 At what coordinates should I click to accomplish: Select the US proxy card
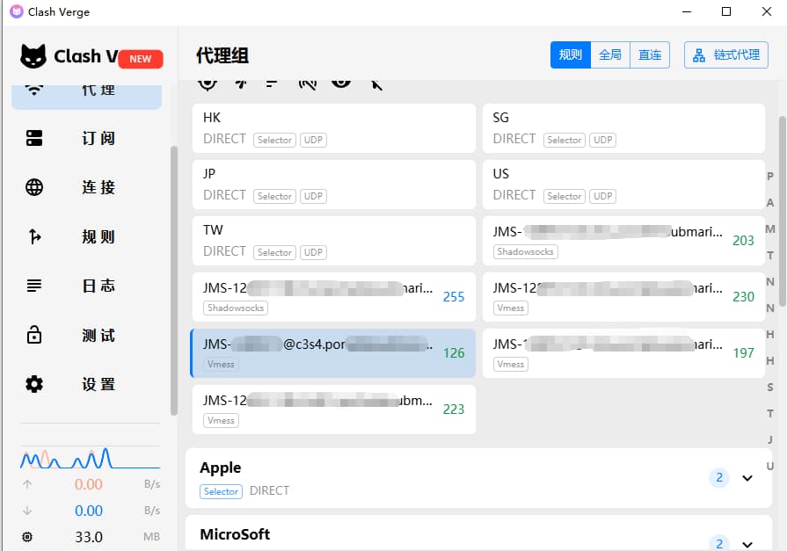pyautogui.click(x=623, y=185)
